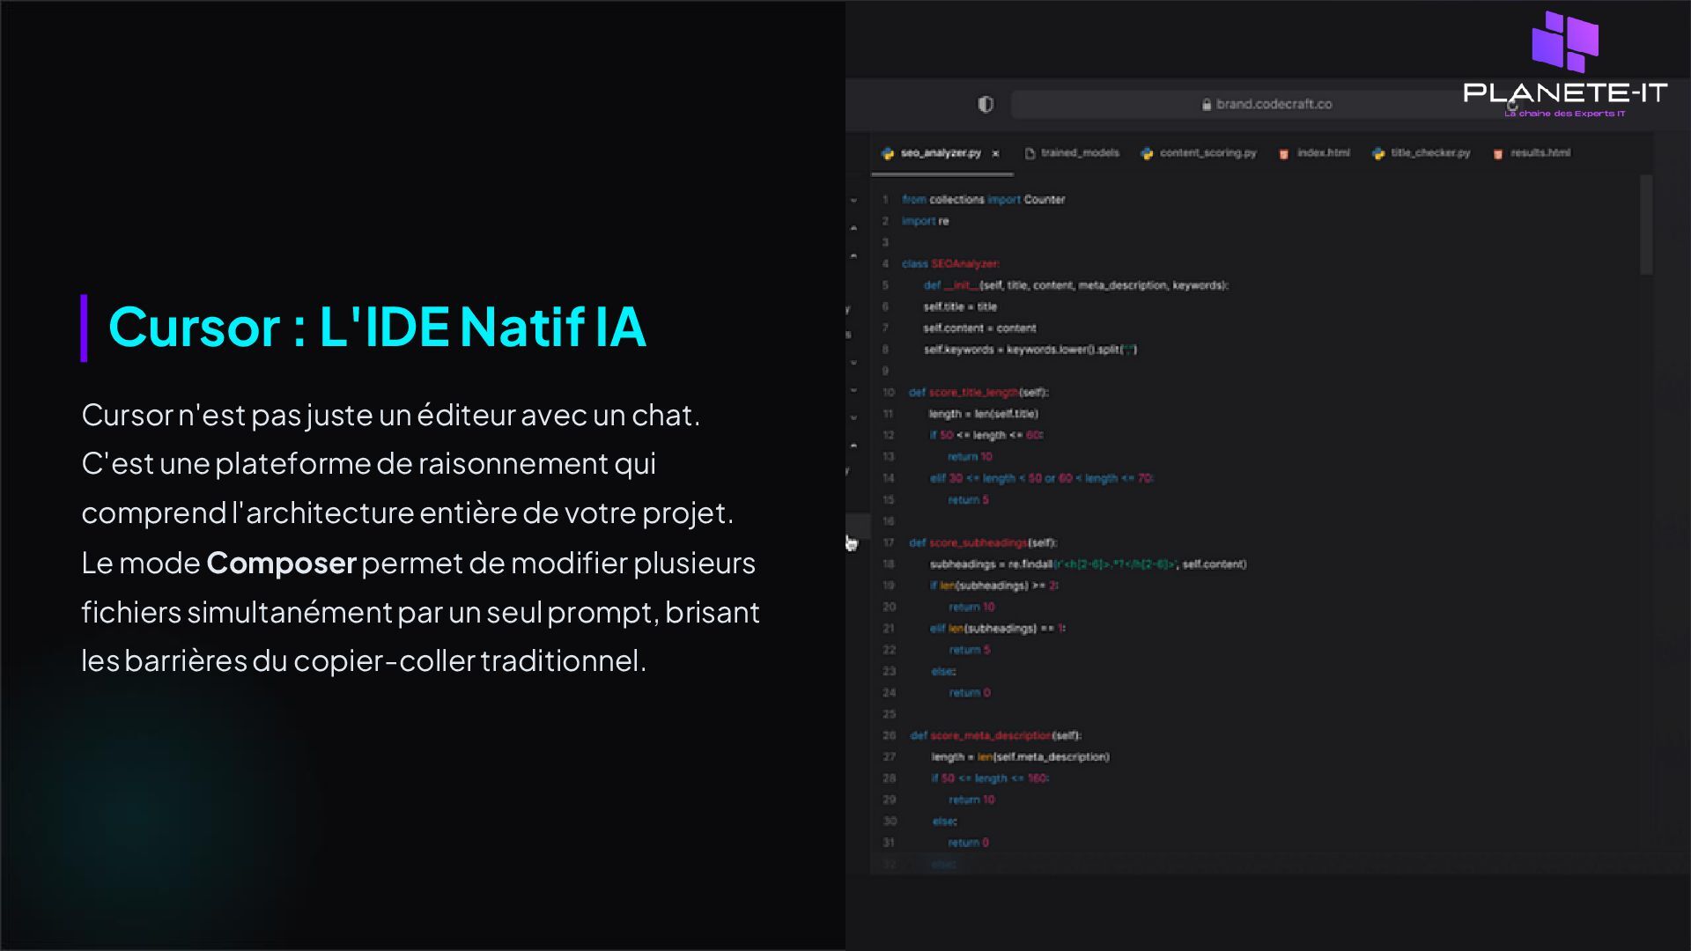
Task: Click the padlock icon in address bar
Action: 1207,105
